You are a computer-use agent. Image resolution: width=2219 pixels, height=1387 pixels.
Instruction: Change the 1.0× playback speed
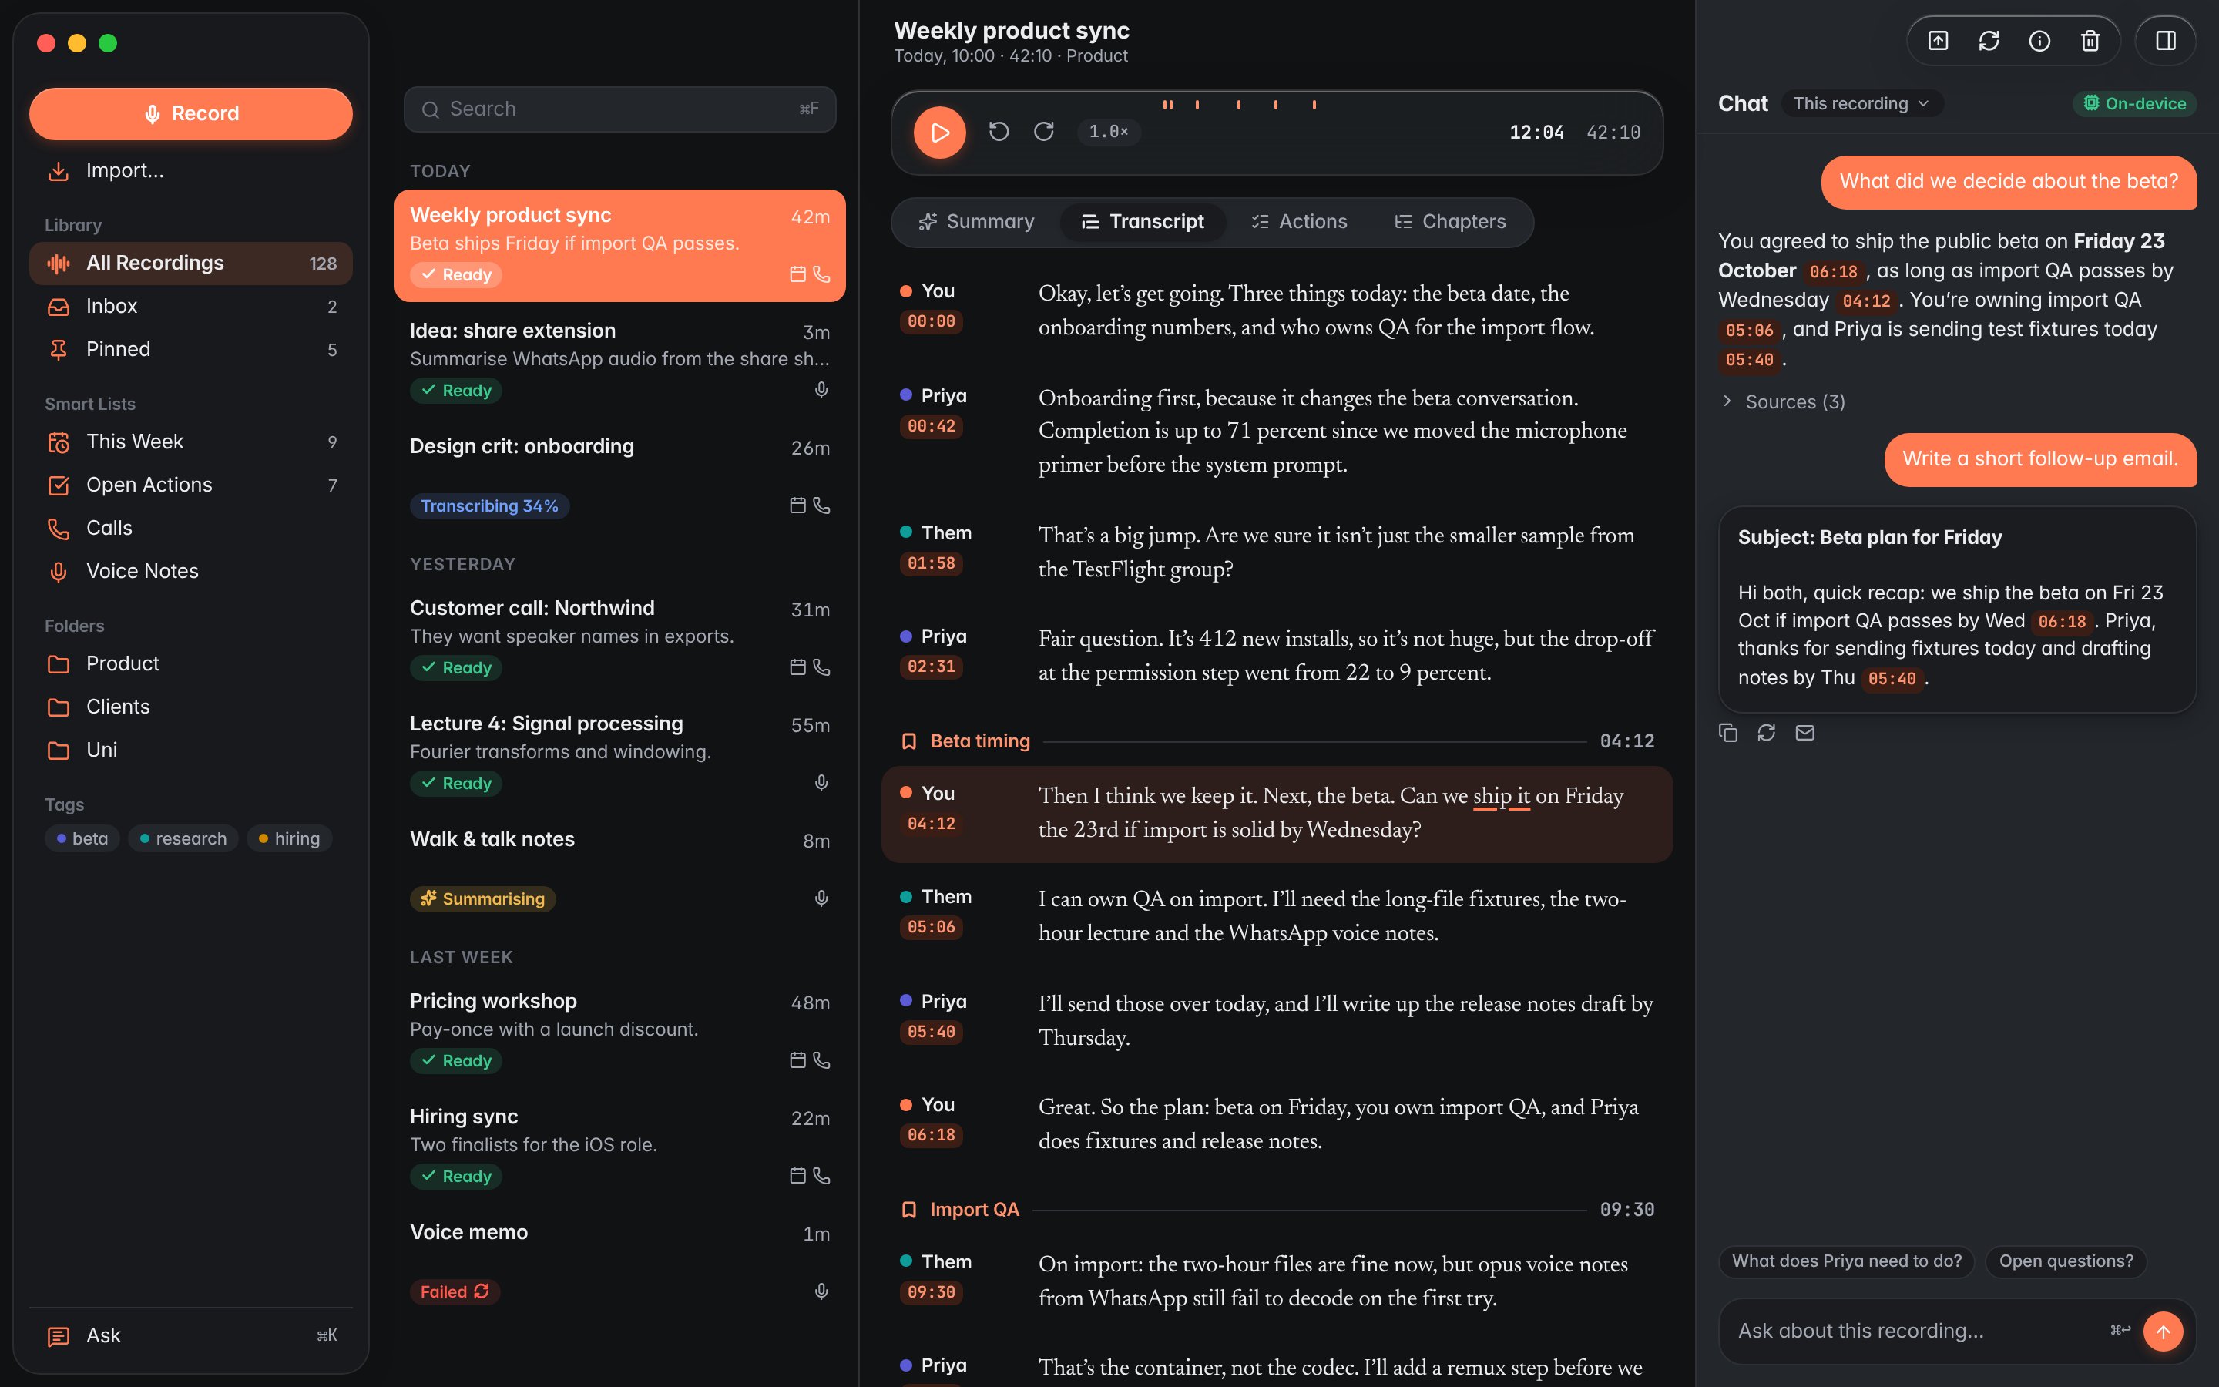click(1109, 132)
